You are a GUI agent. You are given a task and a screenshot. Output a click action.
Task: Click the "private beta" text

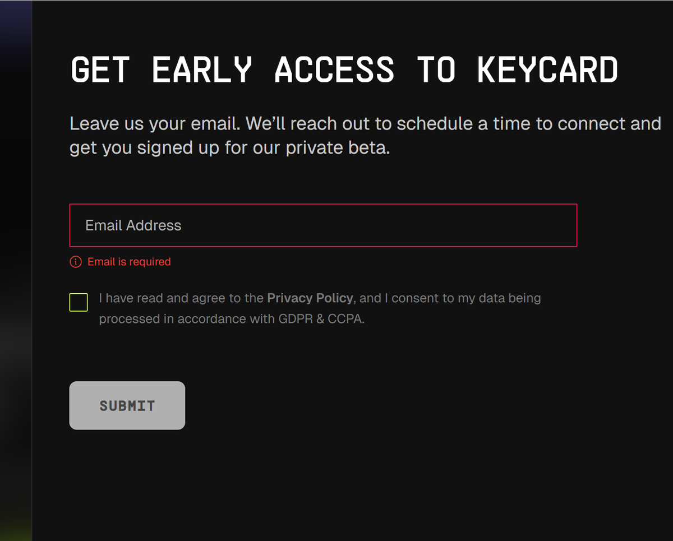pyautogui.click(x=337, y=149)
